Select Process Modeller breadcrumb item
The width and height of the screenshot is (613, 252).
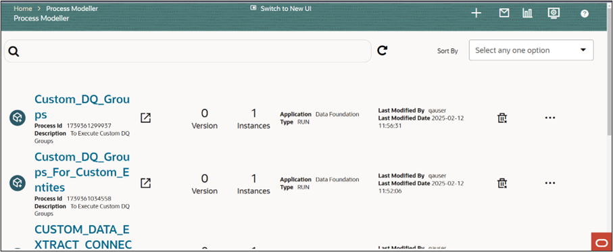pos(72,8)
